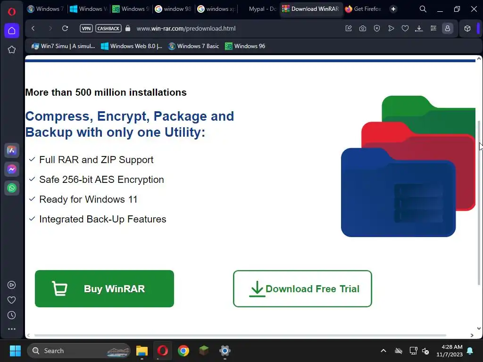Switch to the Windows 7 tab

pos(46,9)
